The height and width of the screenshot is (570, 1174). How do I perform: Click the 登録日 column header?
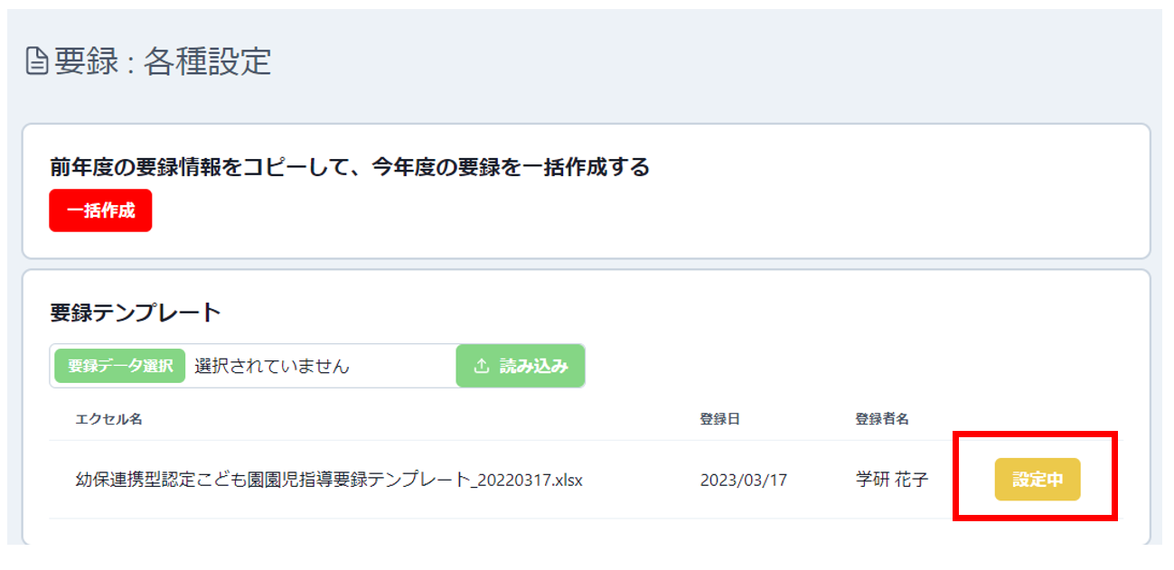point(720,419)
